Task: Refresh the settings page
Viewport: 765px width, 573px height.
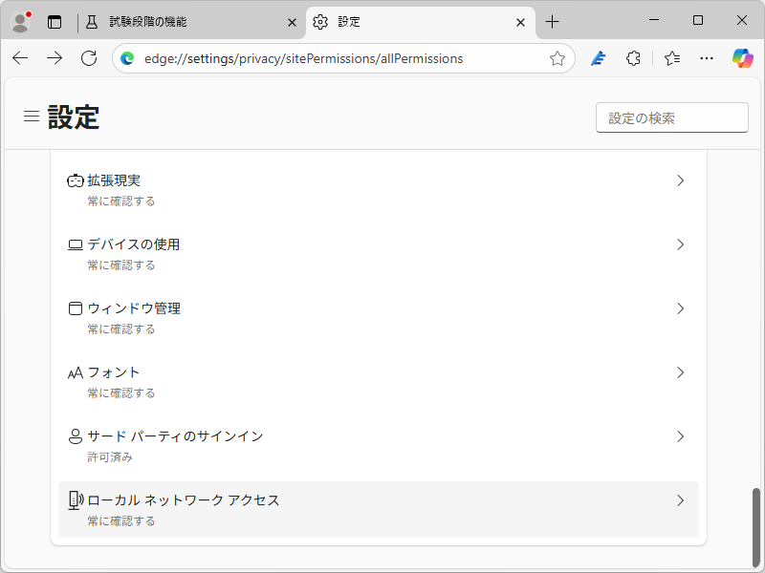Action: pyautogui.click(x=89, y=58)
